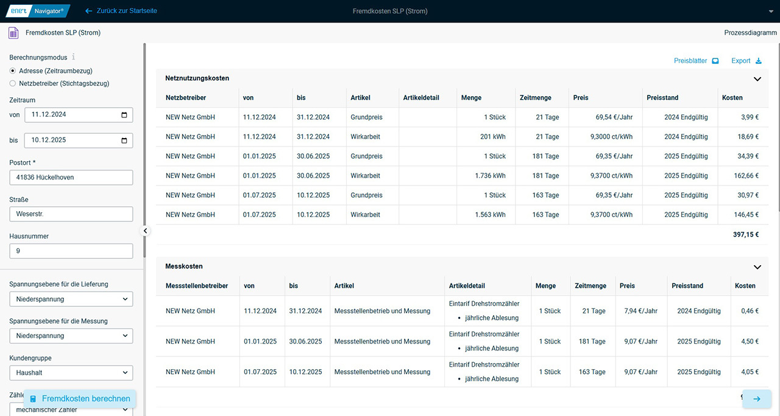Select Netzbetreiber (Stichtagsbezug) radio button

point(13,83)
